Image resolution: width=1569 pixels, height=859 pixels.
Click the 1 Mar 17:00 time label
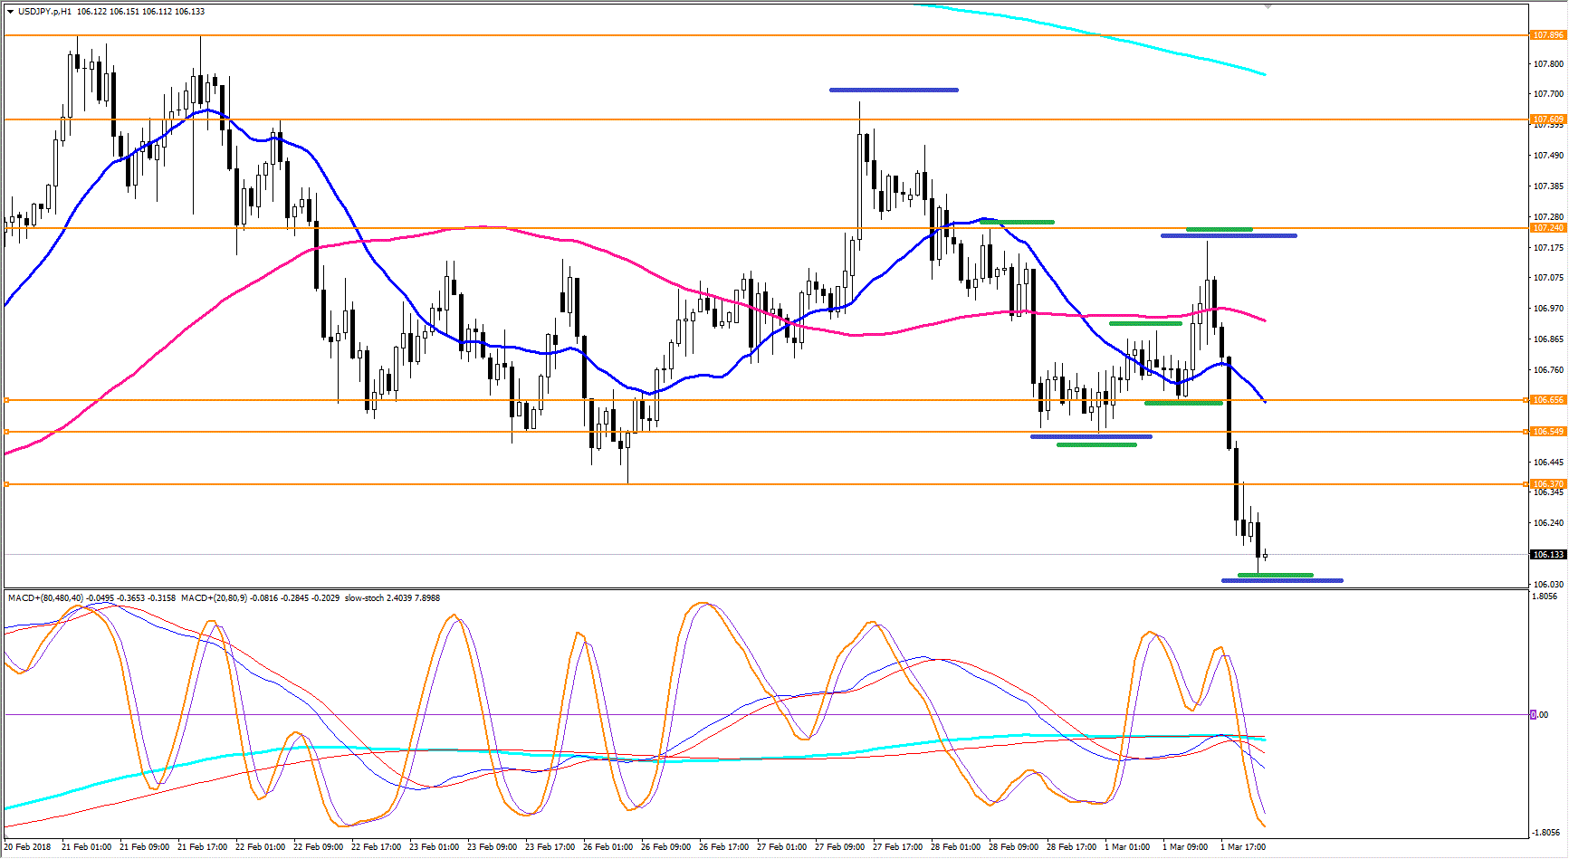tap(1243, 847)
